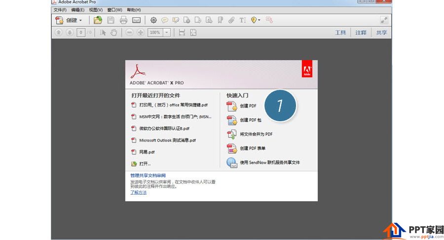Go to next page arrow
This screenshot has width=444, height=240.
70,33
